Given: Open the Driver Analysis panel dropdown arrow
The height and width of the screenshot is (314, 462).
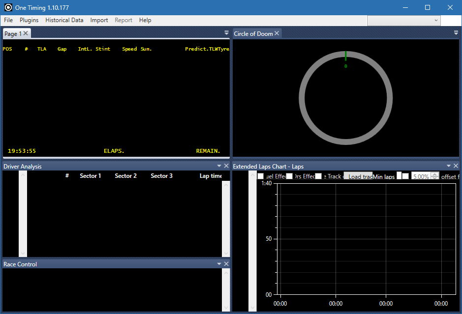Looking at the screenshot, I should [218, 166].
